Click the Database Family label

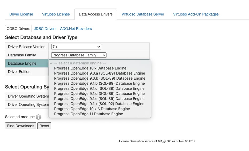(x=22, y=55)
